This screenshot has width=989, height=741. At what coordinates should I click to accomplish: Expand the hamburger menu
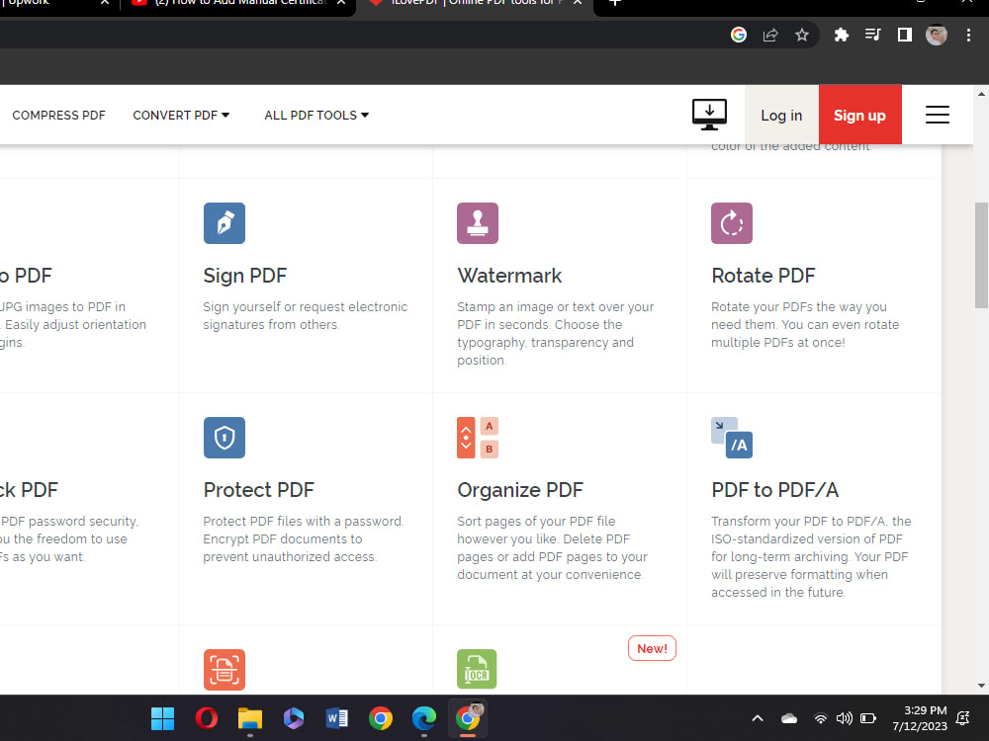[937, 115]
